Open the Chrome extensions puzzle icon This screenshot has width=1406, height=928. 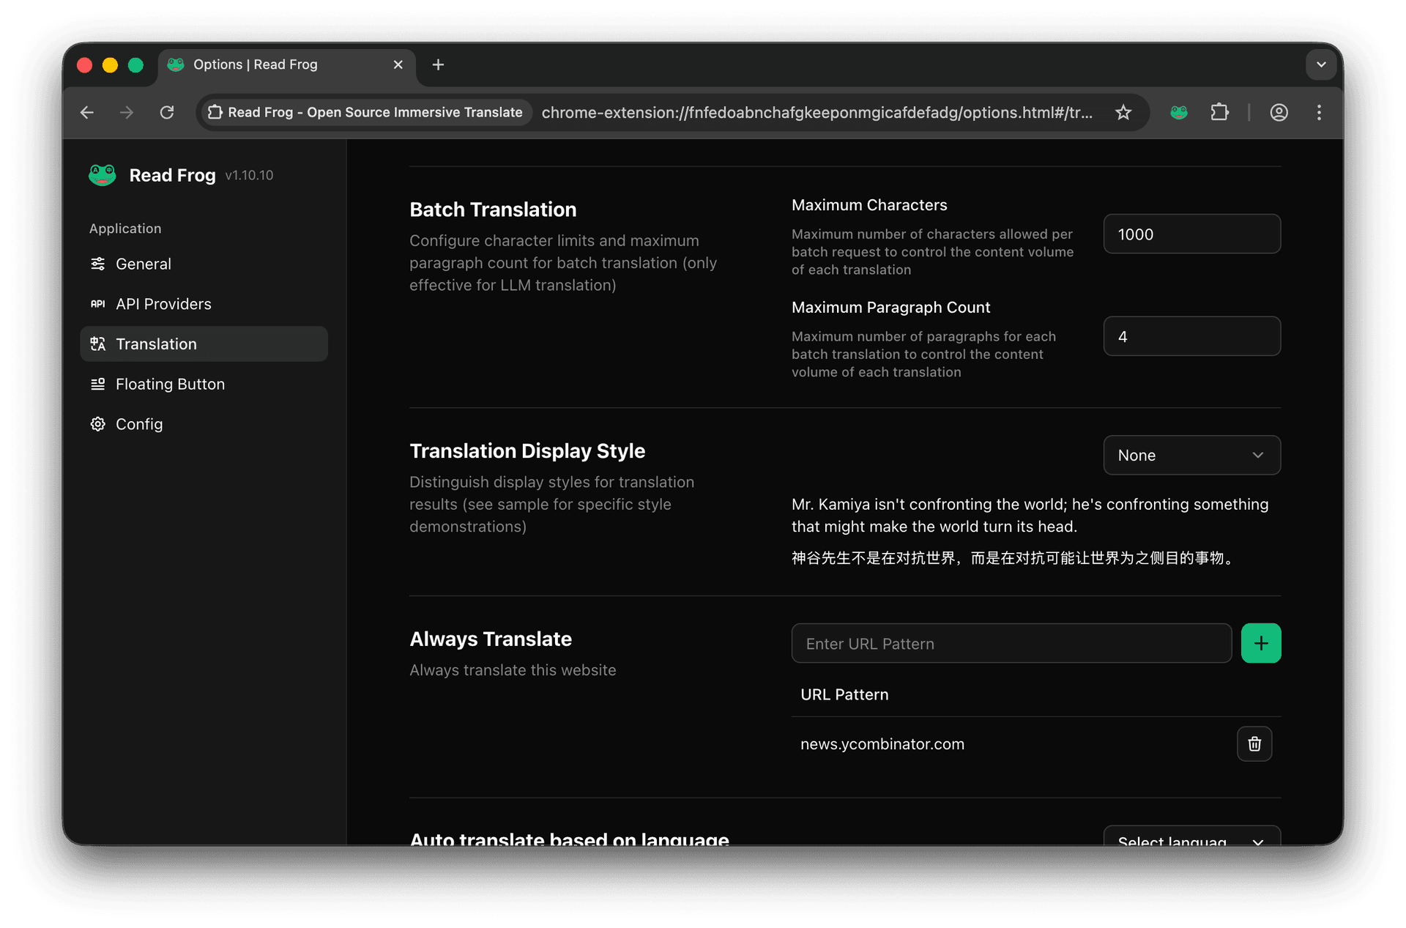click(1219, 112)
